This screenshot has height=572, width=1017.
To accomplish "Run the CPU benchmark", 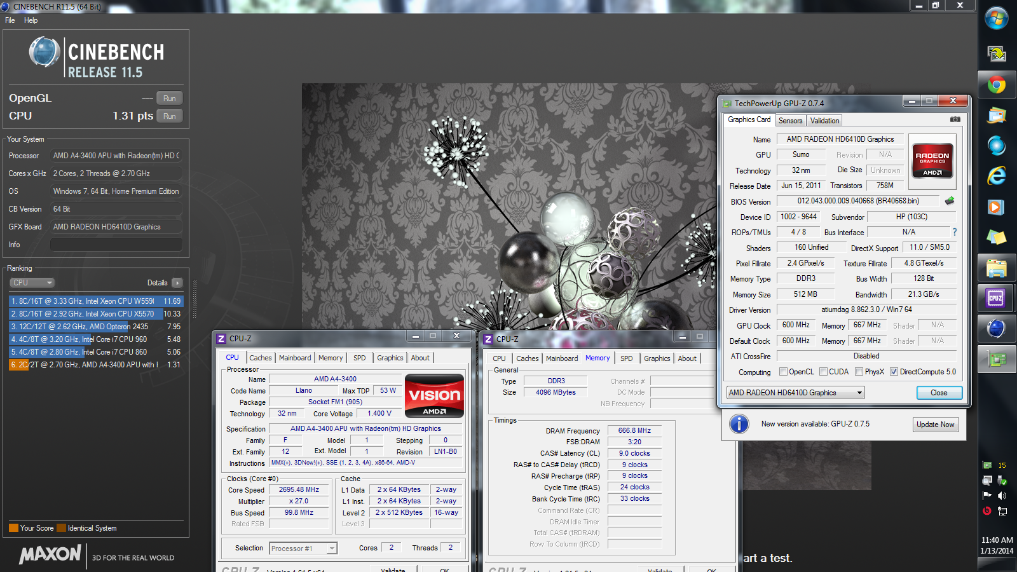I will 169,116.
